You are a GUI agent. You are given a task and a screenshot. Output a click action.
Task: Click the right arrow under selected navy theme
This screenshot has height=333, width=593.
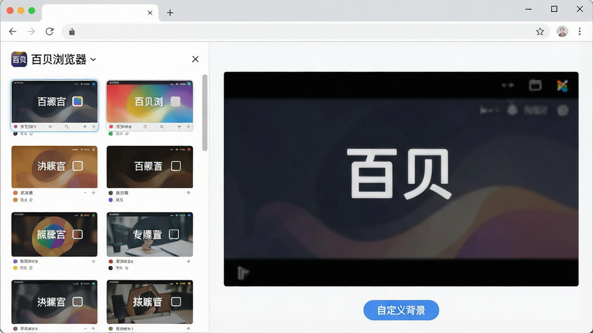pos(94,127)
